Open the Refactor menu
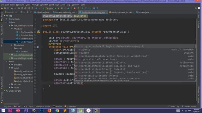 pyautogui.click(x=44, y=5)
